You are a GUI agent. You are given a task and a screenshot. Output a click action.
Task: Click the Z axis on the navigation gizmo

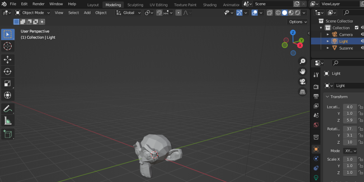[293, 32]
